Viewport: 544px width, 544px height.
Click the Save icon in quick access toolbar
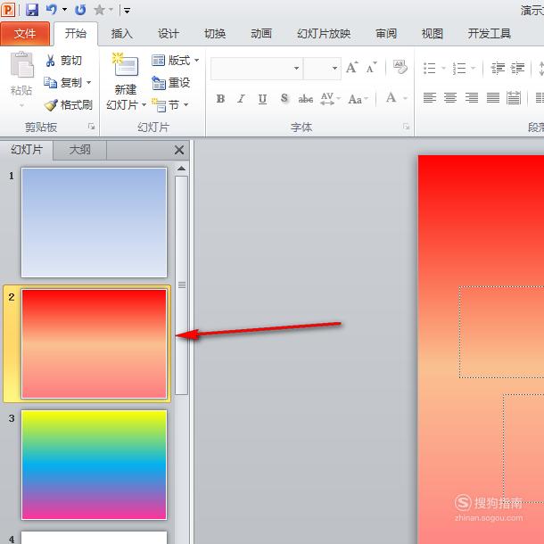[x=32, y=10]
